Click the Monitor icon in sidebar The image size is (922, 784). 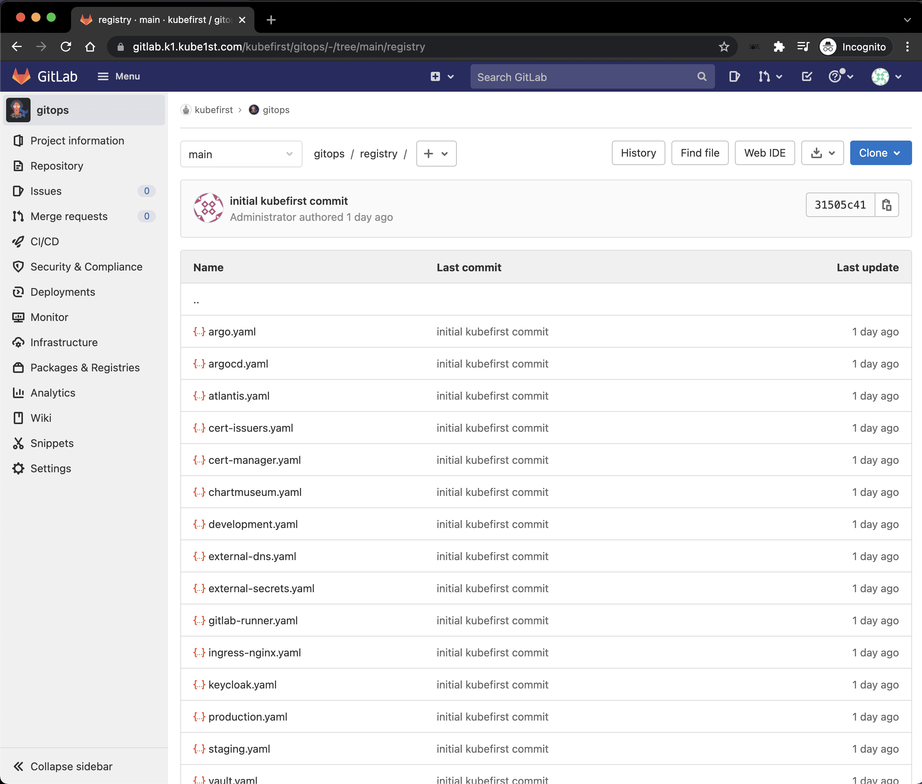[x=18, y=317]
